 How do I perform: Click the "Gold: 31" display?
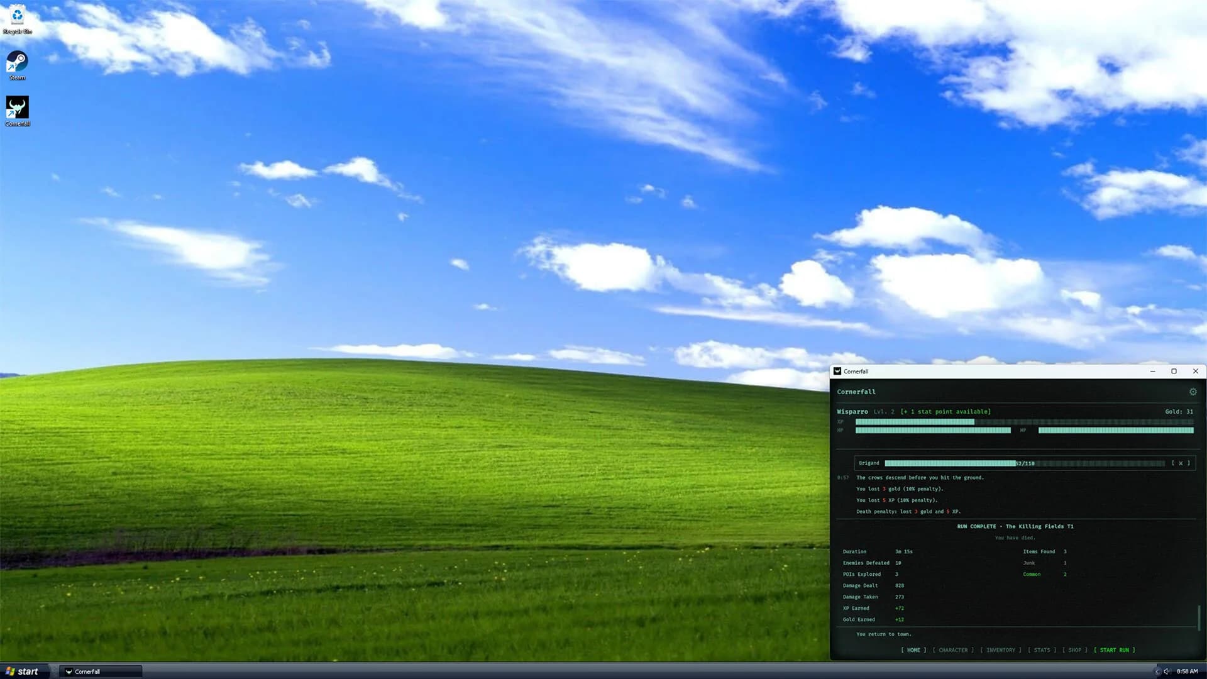(x=1179, y=412)
